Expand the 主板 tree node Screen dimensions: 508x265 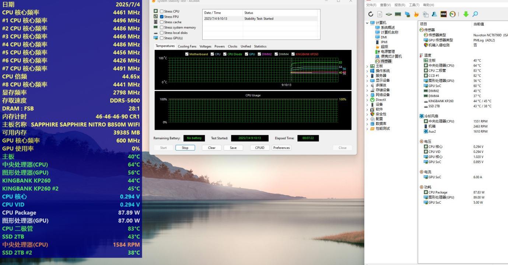point(367,66)
